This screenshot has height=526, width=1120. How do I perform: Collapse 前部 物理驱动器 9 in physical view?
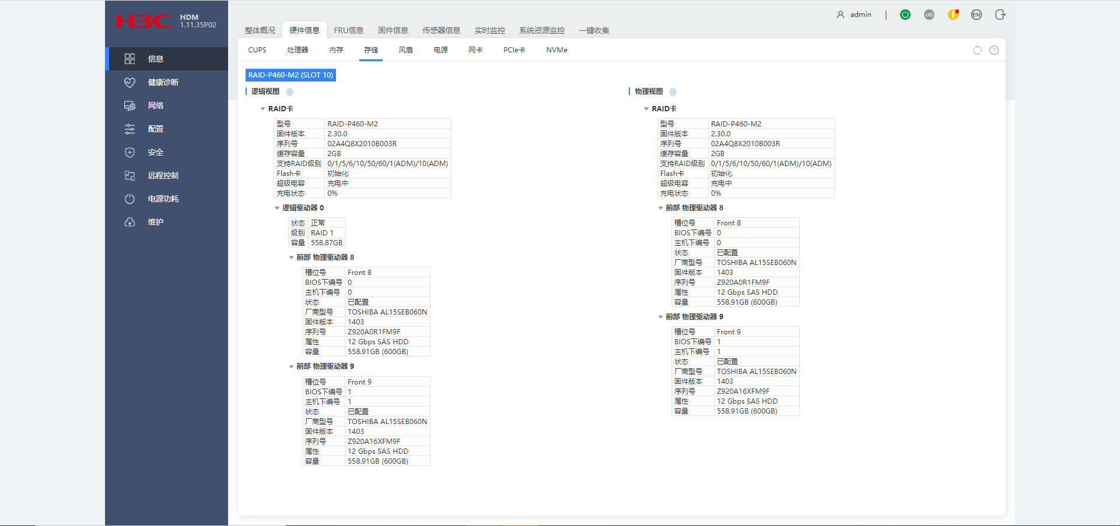[x=660, y=317]
